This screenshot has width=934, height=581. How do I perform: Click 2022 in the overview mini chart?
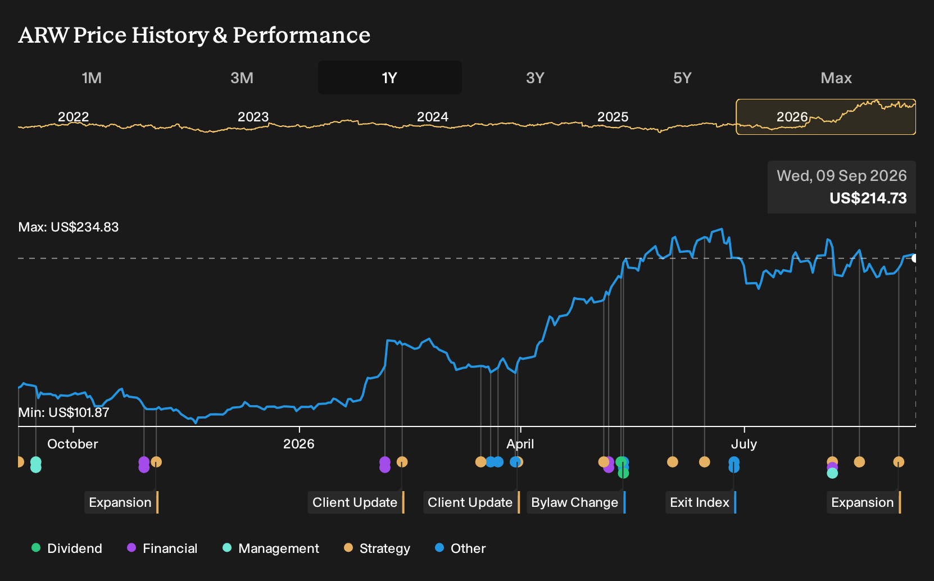(x=74, y=117)
